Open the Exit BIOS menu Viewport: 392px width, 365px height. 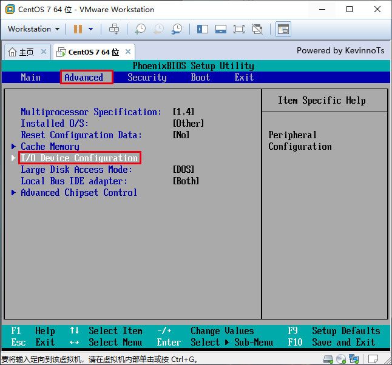tap(244, 78)
